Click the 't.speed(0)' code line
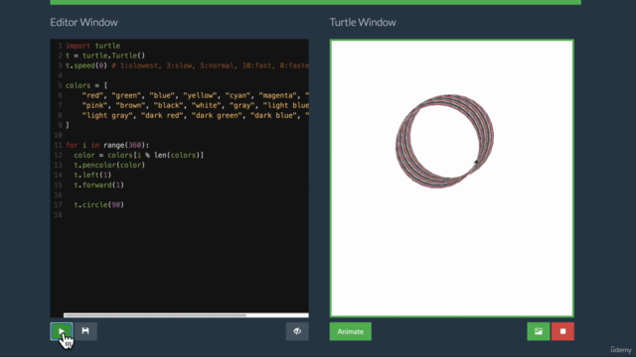The image size is (636, 357). tap(187, 65)
